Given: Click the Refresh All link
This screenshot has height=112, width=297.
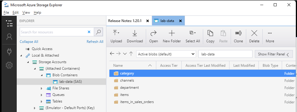Looking at the screenshot, I should [95, 42].
